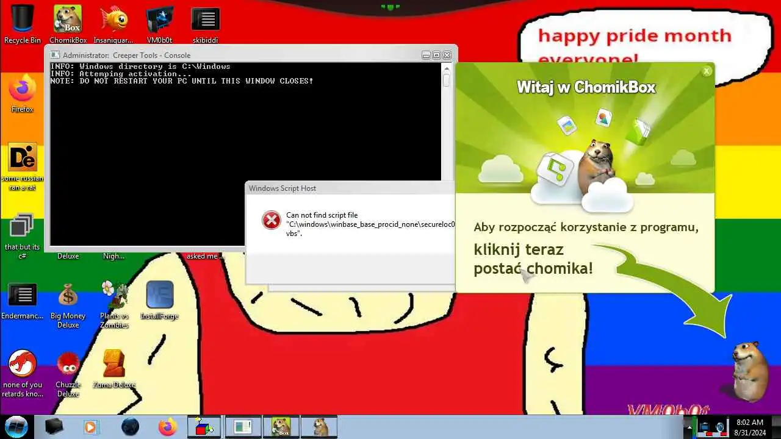Image resolution: width=781 pixels, height=439 pixels.
Task: Click the red error icon in Windows Script Host
Action: (x=272, y=220)
